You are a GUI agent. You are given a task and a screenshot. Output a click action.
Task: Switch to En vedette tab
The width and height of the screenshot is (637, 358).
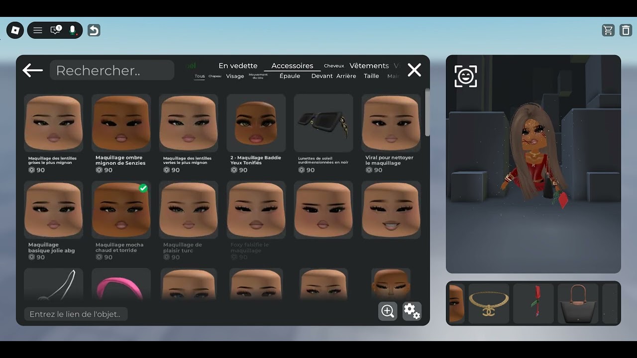pyautogui.click(x=238, y=66)
